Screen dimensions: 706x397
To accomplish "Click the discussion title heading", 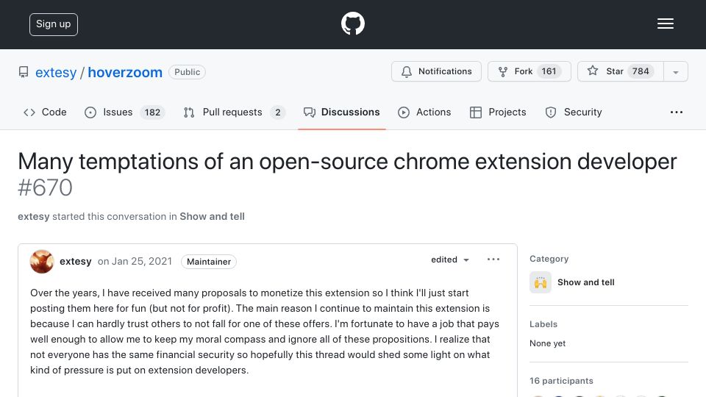I will 347,161.
